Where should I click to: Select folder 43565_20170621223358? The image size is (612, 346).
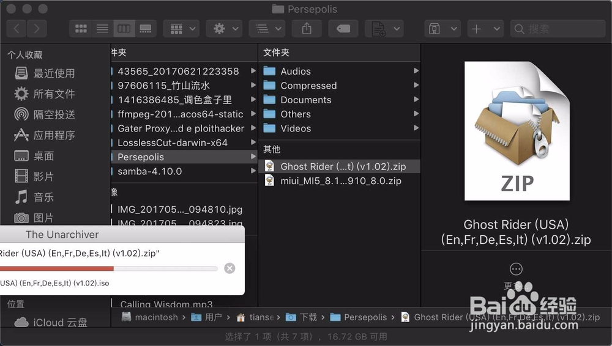point(184,71)
